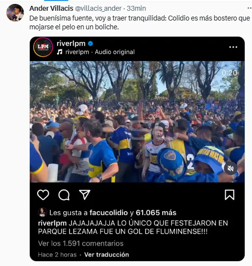Open comments with speech bubble icon
Screen dimensions: 252x266
[64, 195]
